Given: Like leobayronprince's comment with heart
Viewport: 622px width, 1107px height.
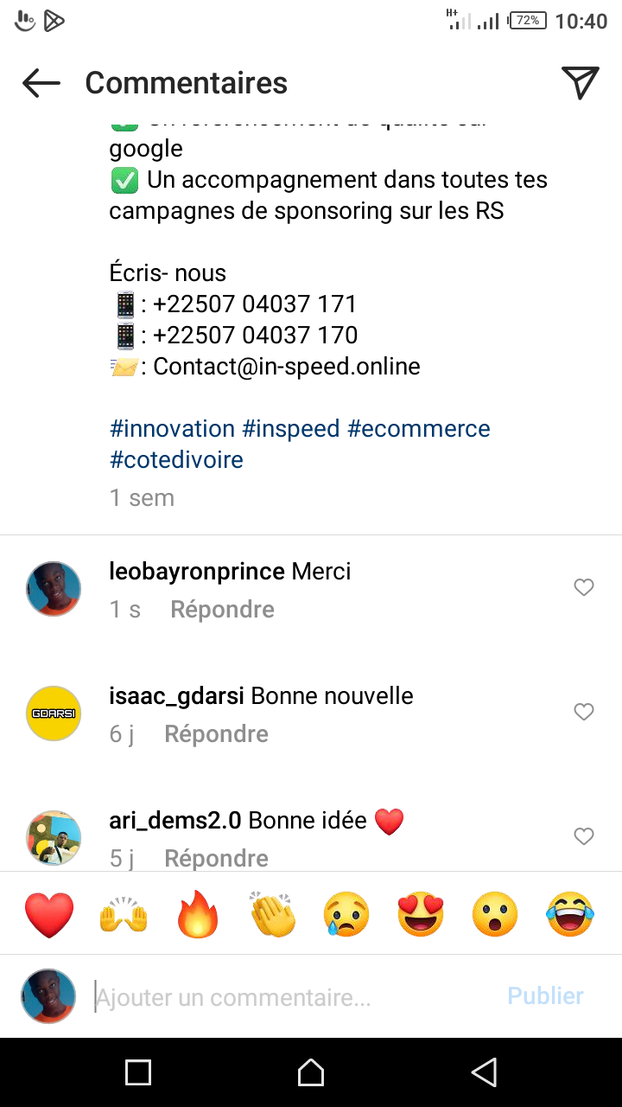Looking at the screenshot, I should (584, 588).
